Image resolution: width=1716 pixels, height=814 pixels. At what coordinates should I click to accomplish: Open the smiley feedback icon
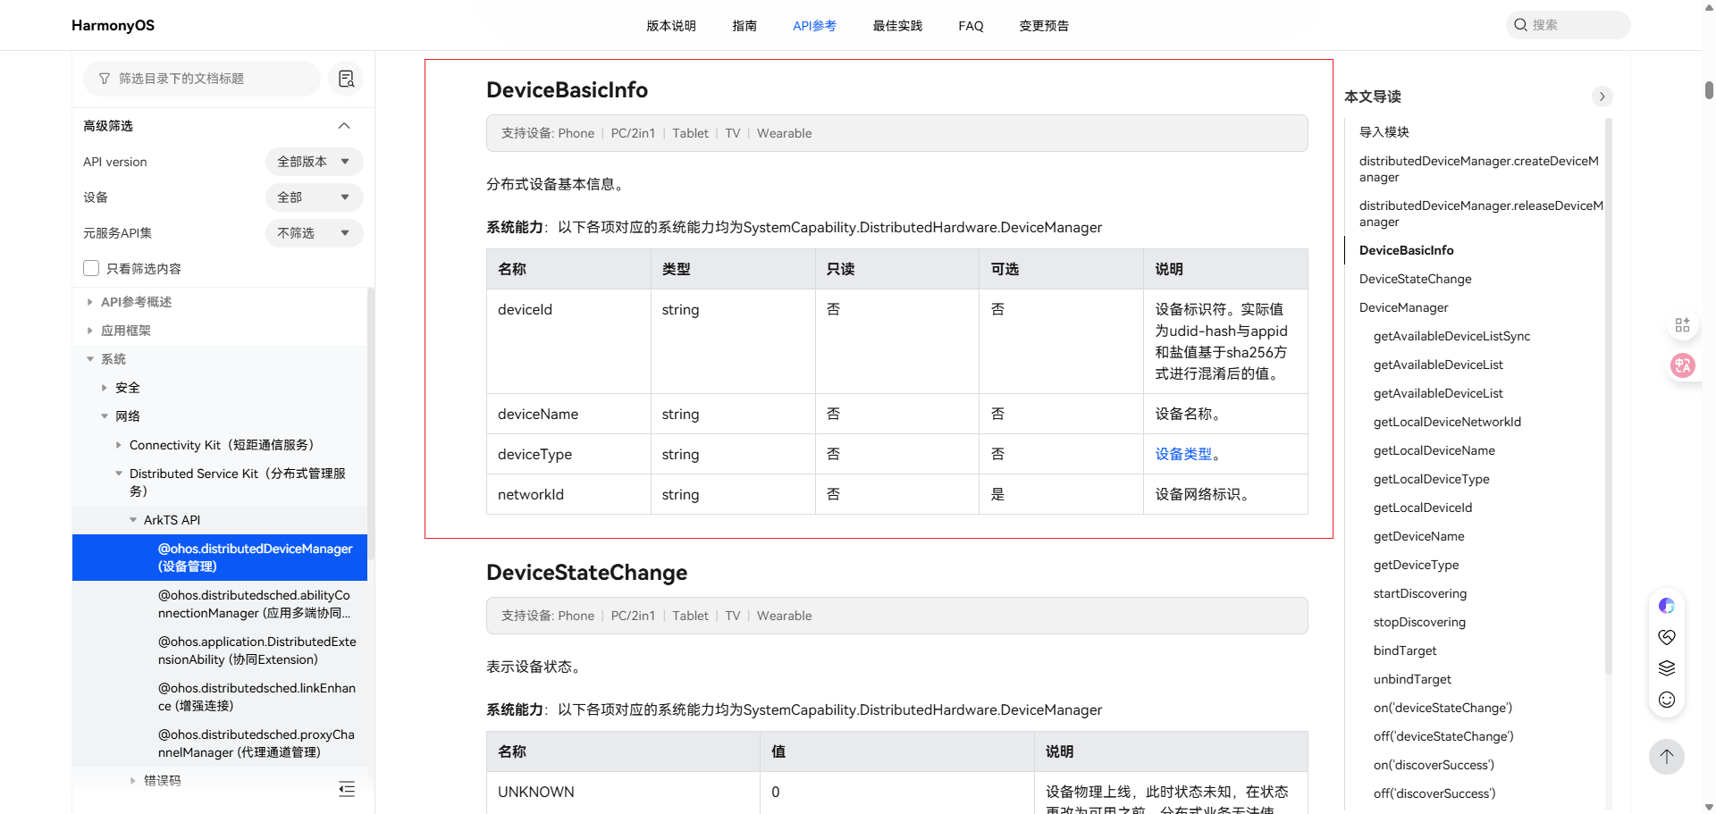pos(1666,700)
